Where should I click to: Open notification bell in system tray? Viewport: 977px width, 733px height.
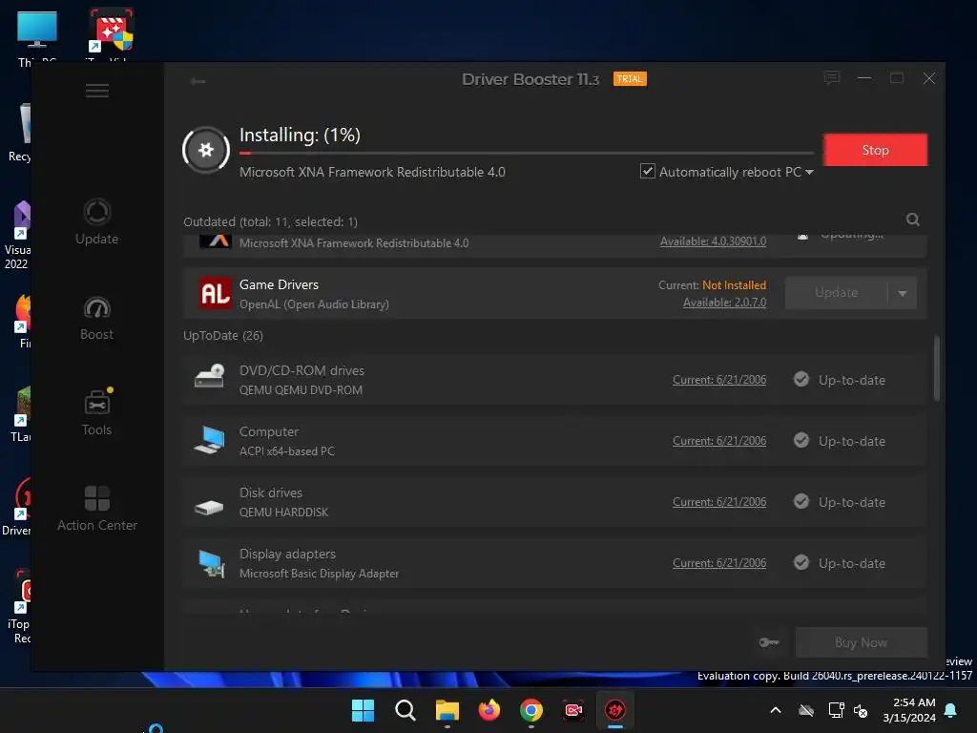click(x=951, y=710)
